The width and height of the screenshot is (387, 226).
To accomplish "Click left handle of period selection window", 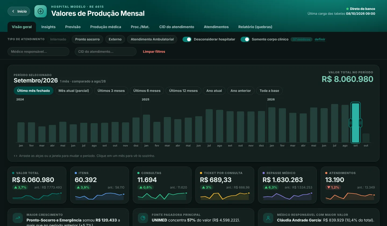I will point(350,123).
